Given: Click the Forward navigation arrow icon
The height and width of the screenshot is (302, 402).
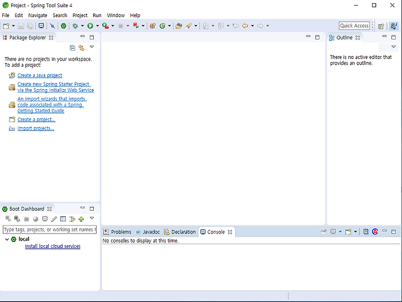Looking at the screenshot, I should [x=260, y=26].
